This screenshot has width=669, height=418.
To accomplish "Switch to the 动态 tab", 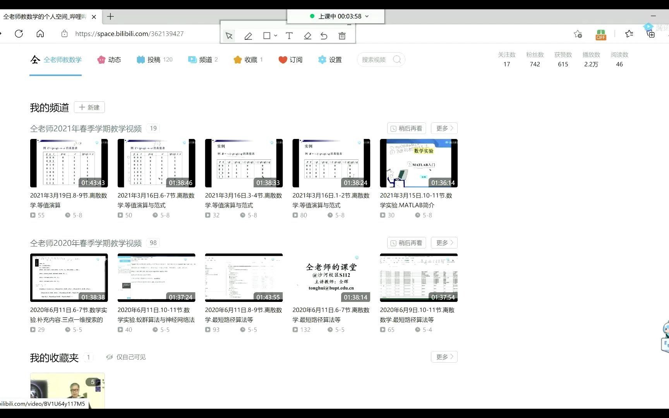I will pos(109,60).
